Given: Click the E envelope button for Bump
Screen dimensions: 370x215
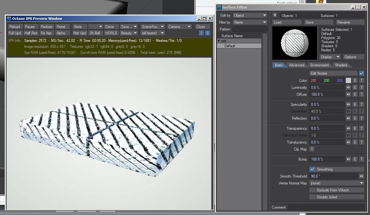Looking at the screenshot, I should coord(355,159).
